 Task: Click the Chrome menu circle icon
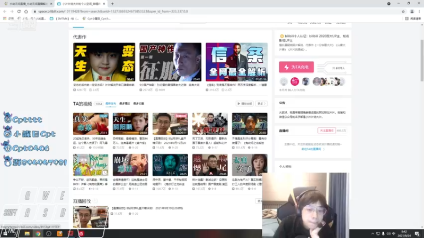(389, 4)
